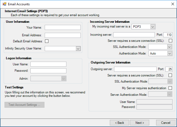Click the Your Name text field
The image size is (177, 127).
click(x=63, y=28)
